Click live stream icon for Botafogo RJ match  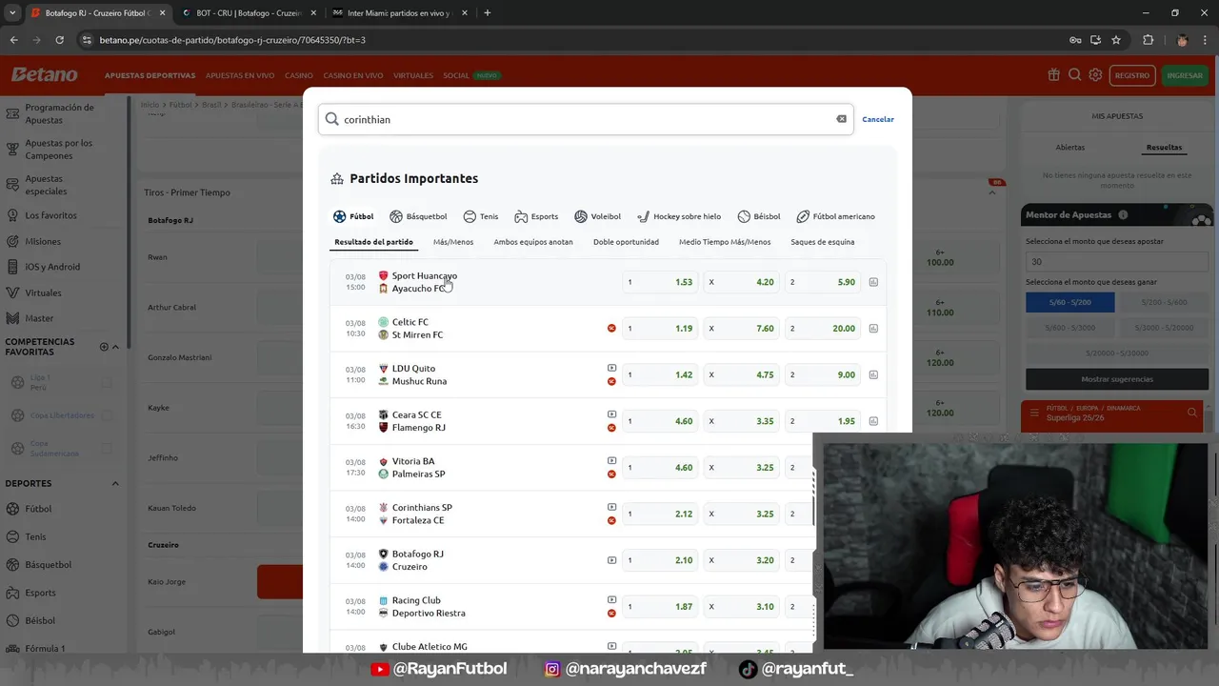(611, 560)
